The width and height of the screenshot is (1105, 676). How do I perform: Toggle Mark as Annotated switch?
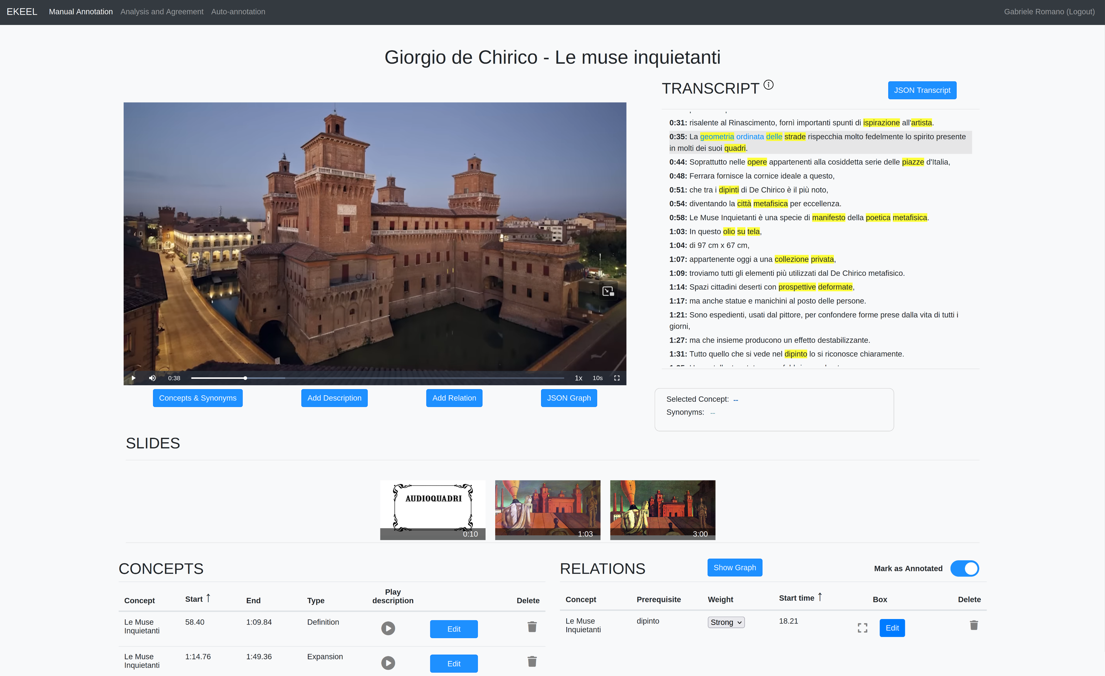coord(964,569)
